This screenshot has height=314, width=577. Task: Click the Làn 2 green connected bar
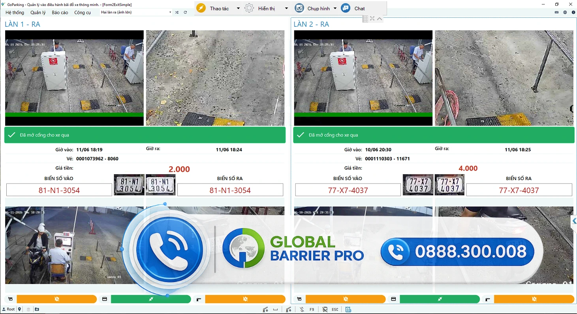[x=440, y=299]
